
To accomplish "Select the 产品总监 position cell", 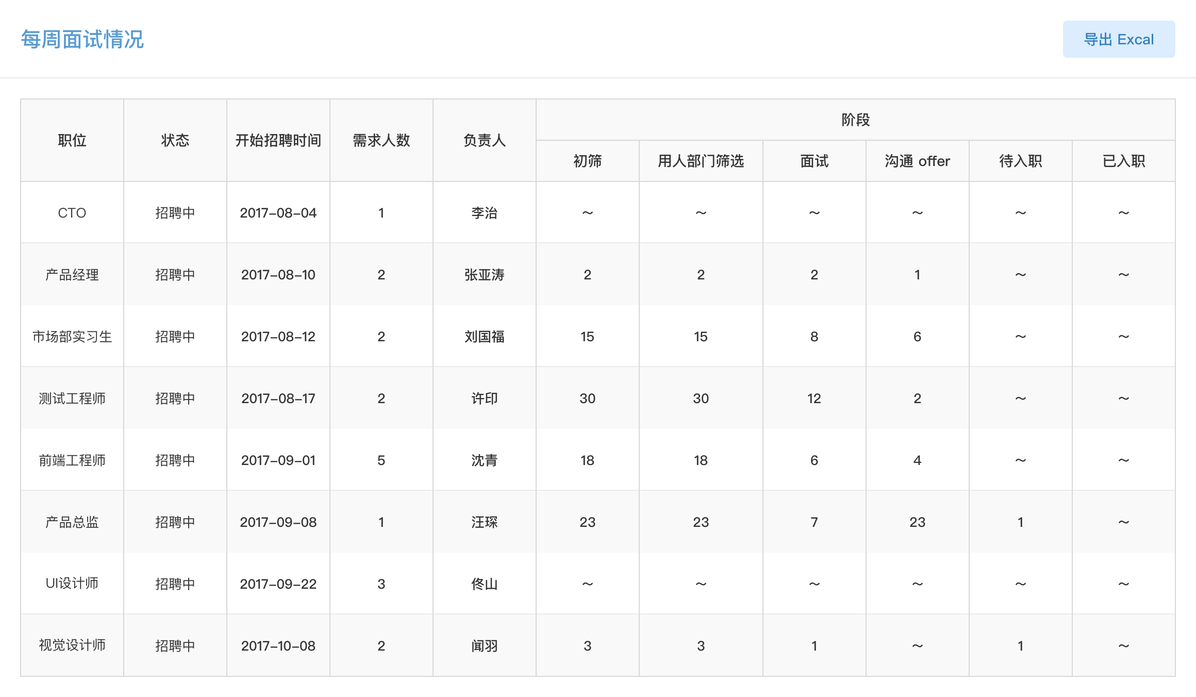I will pyautogui.click(x=72, y=522).
